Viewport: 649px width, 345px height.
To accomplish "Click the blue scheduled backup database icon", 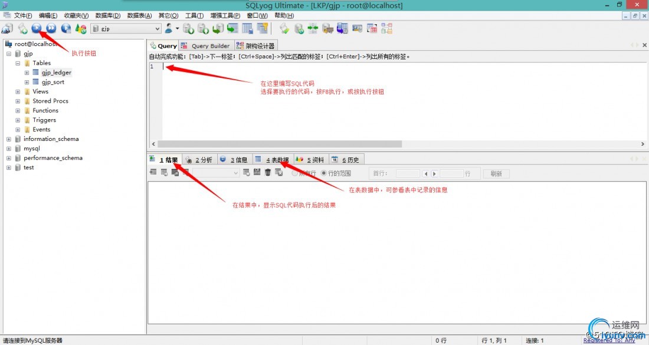I will [342, 28].
